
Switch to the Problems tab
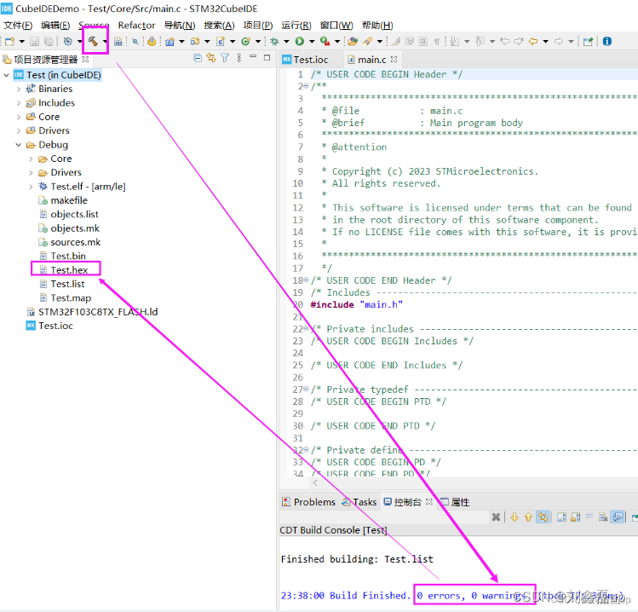(309, 502)
